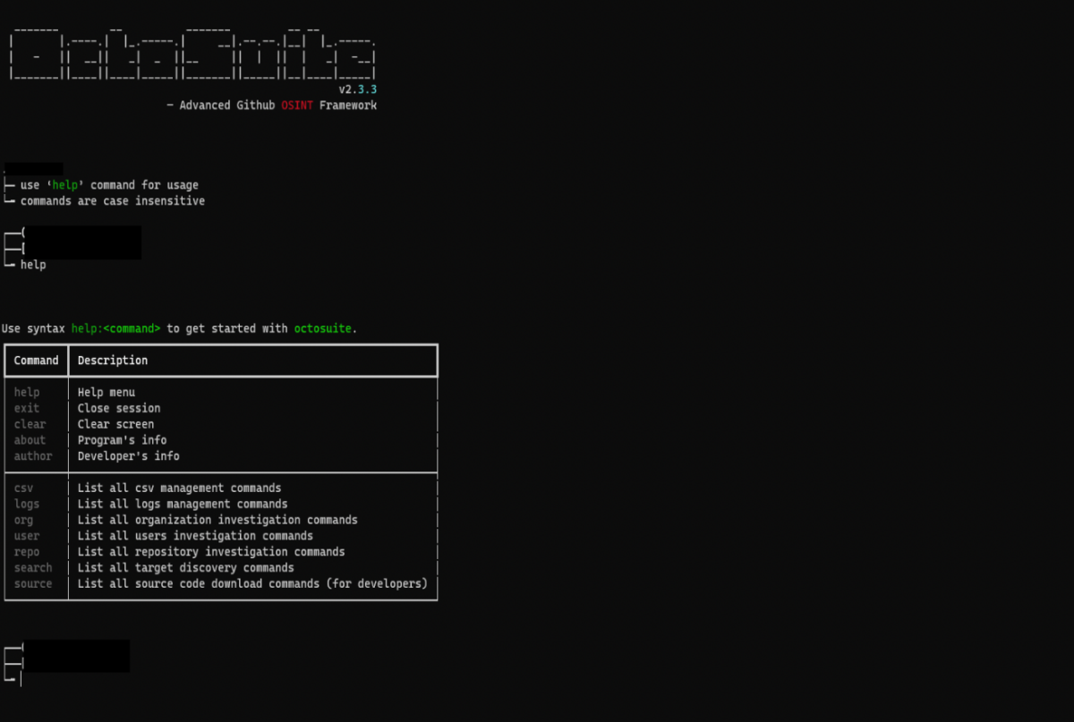Click the 'org' command entry
Image resolution: width=1074 pixels, height=722 pixels.
tap(23, 520)
